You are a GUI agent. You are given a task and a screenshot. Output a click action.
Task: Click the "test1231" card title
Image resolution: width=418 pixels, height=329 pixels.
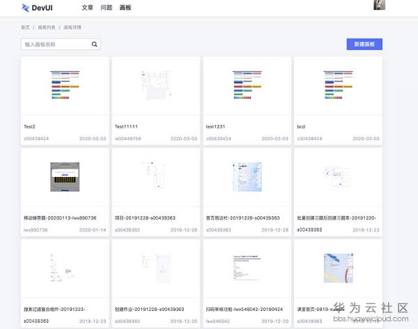[x=215, y=126]
